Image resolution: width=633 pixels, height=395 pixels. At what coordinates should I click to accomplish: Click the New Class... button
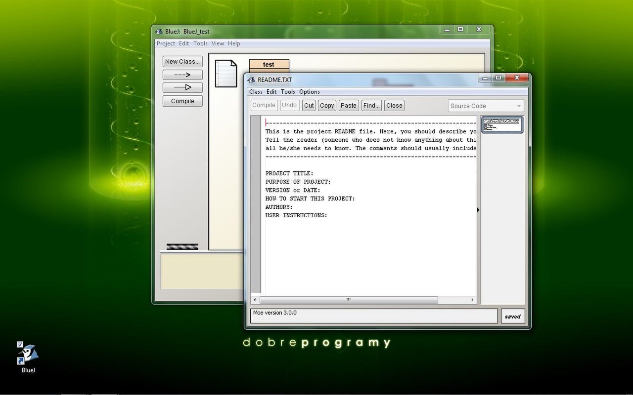click(x=182, y=61)
